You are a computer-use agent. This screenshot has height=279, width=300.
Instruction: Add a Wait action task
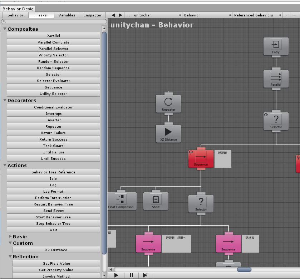click(x=53, y=230)
